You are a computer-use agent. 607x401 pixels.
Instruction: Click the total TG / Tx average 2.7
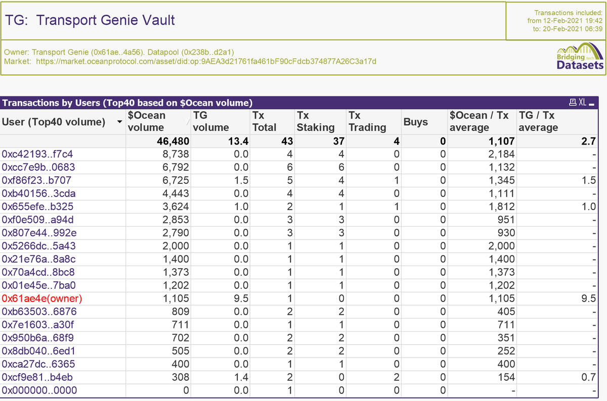588,141
